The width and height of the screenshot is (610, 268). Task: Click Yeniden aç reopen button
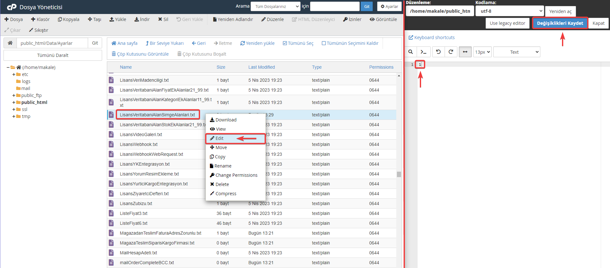[560, 11]
